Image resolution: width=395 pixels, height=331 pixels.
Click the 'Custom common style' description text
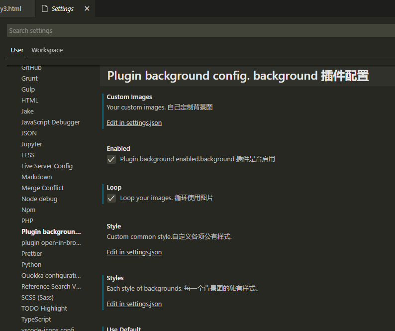click(169, 237)
